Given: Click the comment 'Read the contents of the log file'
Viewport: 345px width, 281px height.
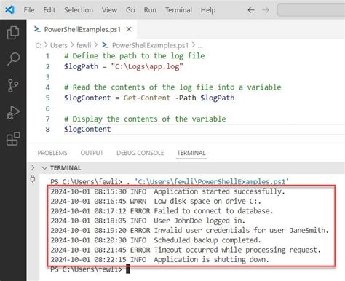Looking at the screenshot, I should click(x=172, y=87).
